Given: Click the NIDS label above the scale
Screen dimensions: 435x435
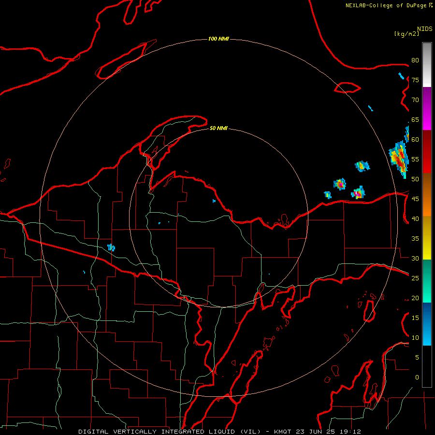Looking at the screenshot, I should click(x=425, y=29).
